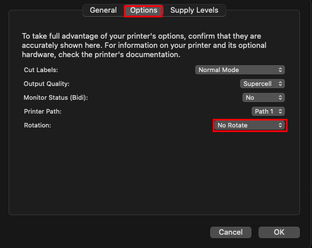Open the Cut Labels Normal Mode dropdown
This screenshot has height=248, width=312.
pyautogui.click(x=240, y=70)
